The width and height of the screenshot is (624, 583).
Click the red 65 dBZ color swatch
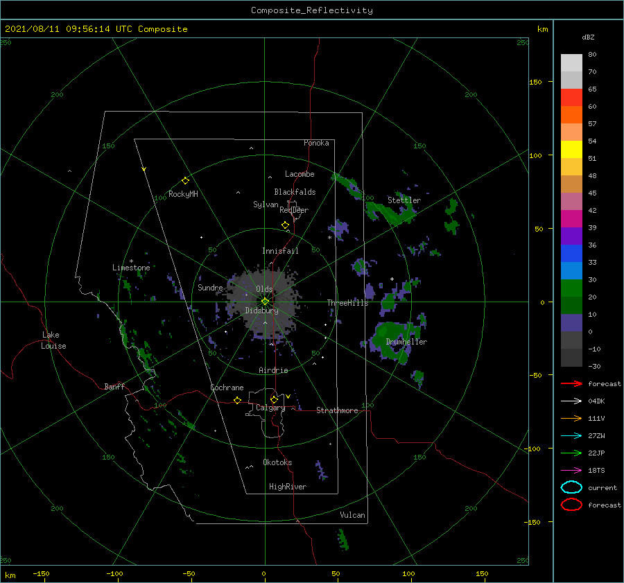pos(571,97)
